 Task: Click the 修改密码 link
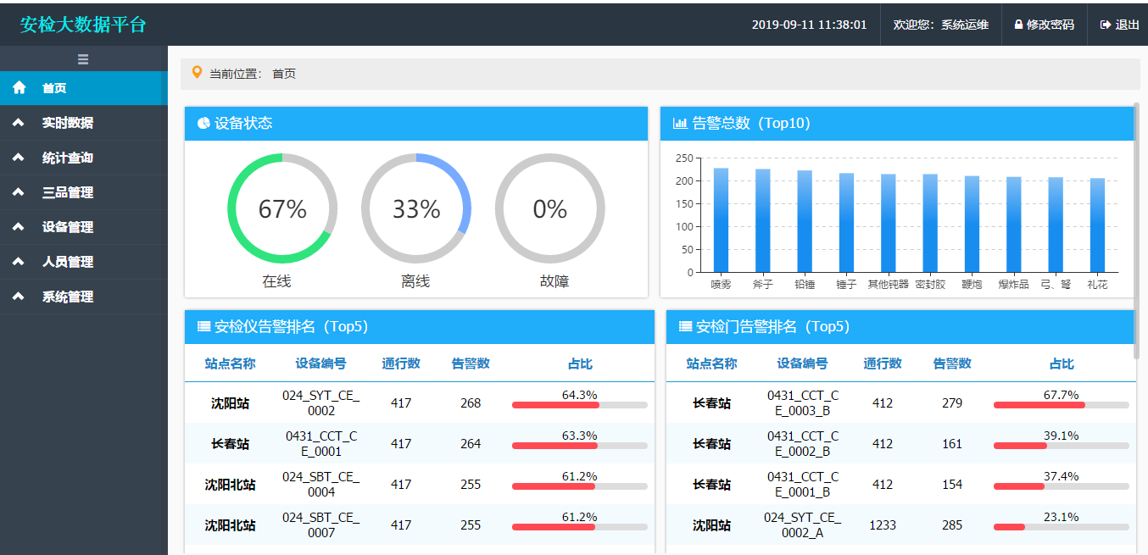tap(1050, 25)
